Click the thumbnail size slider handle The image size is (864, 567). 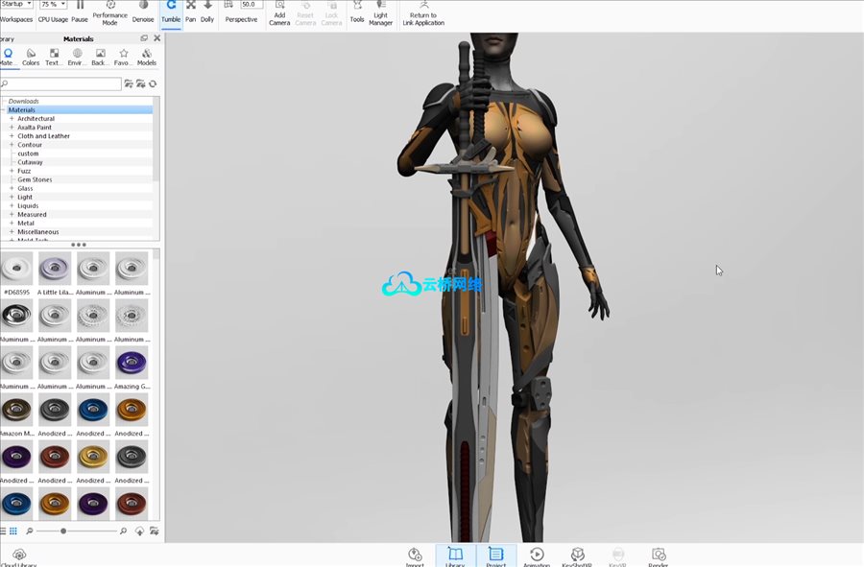(63, 531)
